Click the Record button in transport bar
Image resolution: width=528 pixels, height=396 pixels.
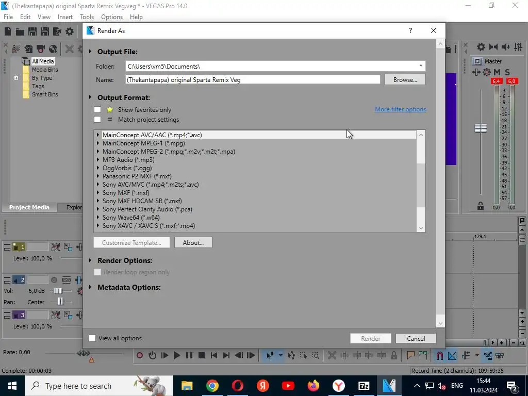pyautogui.click(x=140, y=355)
